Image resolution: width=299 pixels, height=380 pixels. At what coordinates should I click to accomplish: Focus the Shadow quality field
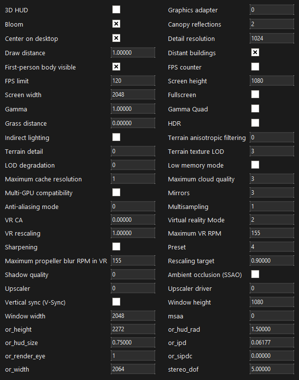tap(133, 275)
